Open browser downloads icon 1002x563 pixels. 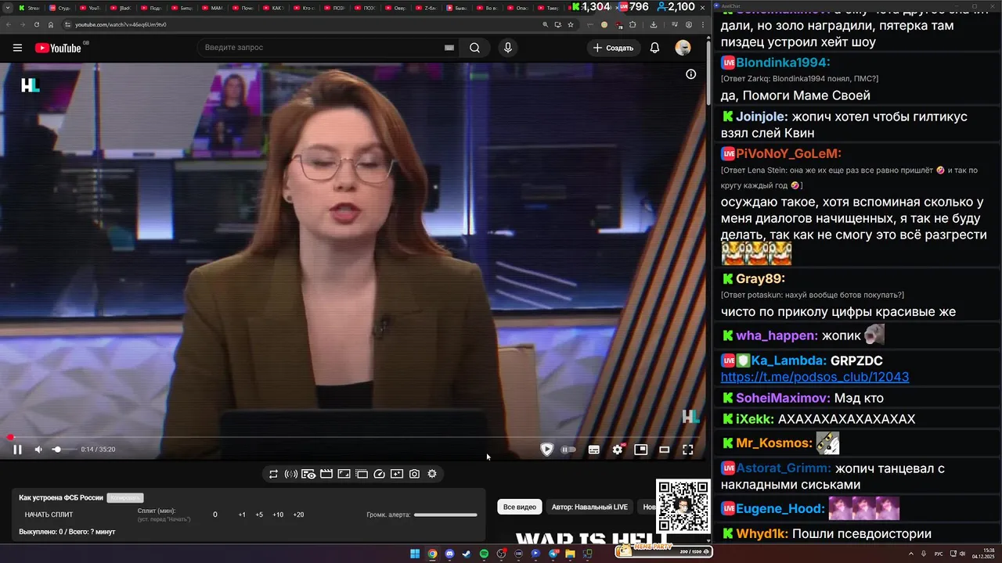pos(654,24)
